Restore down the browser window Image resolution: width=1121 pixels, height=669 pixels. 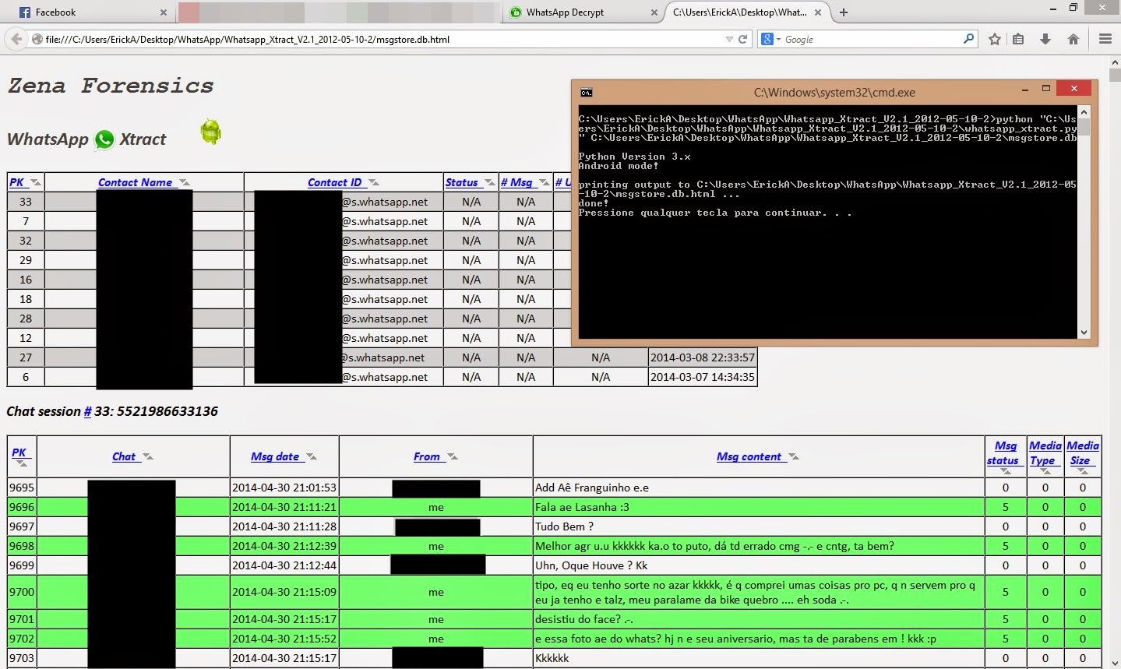point(1073,7)
